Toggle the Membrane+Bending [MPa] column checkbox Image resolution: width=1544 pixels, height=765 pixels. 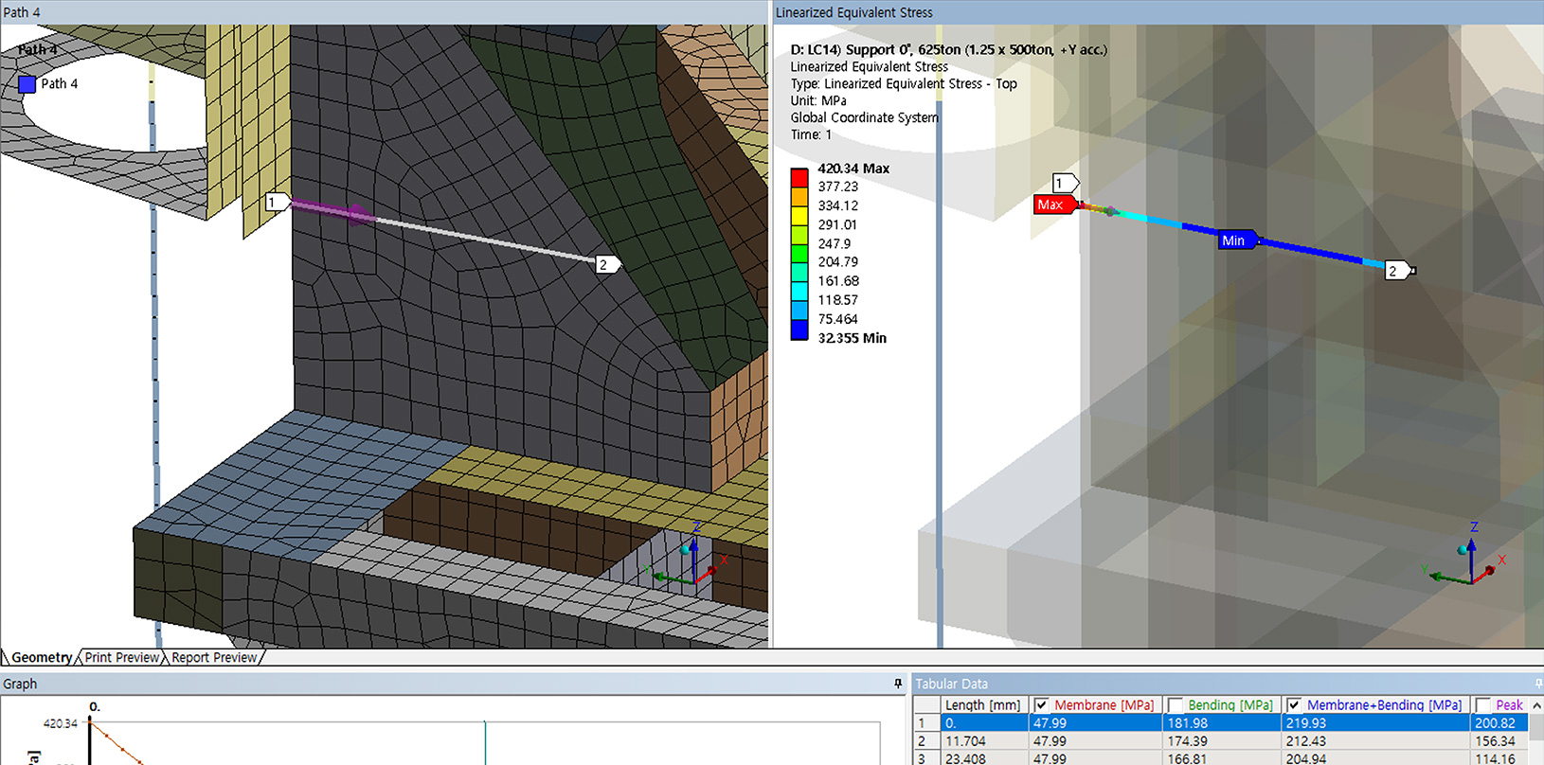(1294, 705)
